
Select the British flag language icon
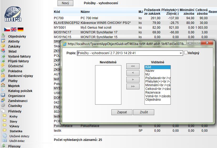14,29
